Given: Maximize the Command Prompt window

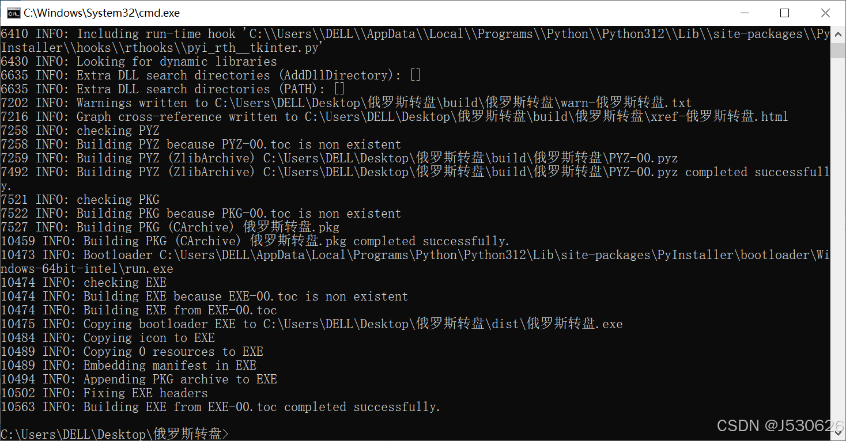Looking at the screenshot, I should pos(785,12).
